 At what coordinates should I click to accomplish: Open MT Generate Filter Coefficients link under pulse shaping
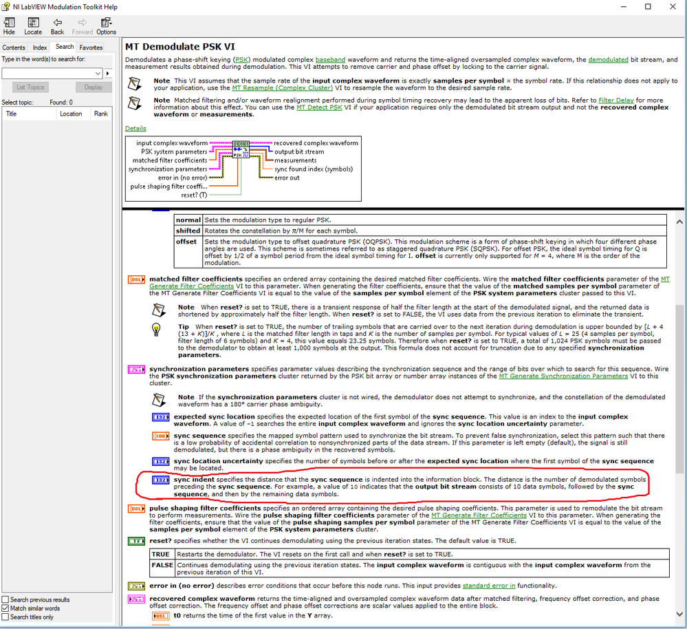tap(479, 515)
